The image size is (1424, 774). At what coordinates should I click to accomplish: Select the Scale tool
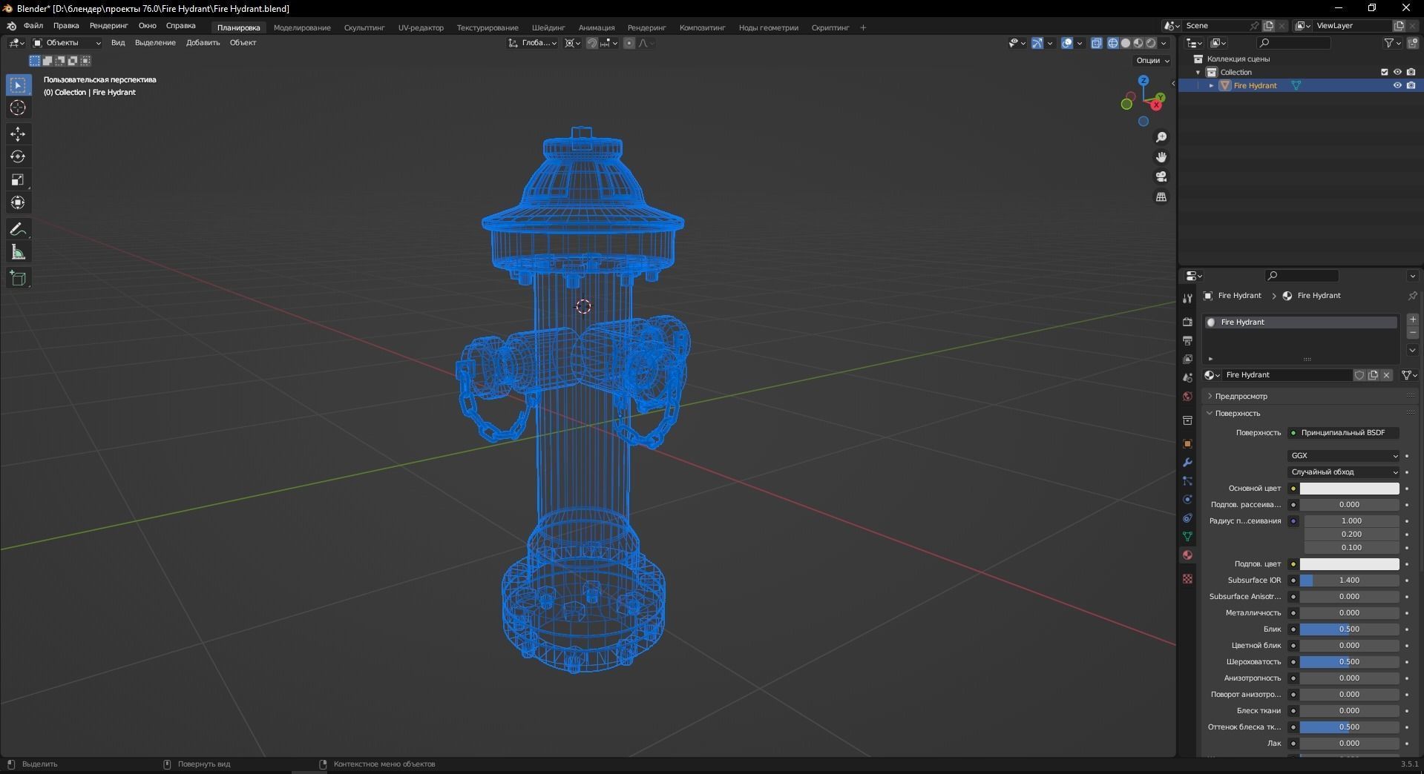18,180
